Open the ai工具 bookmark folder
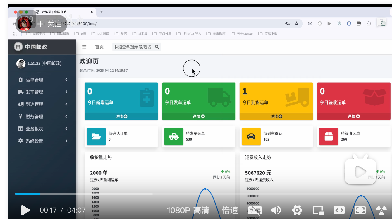 coord(140,34)
